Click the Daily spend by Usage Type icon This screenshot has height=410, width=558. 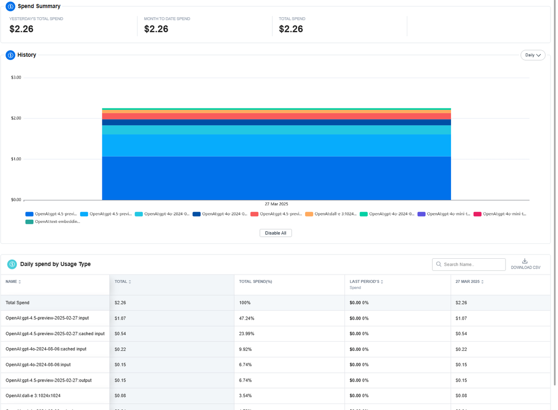click(x=12, y=264)
